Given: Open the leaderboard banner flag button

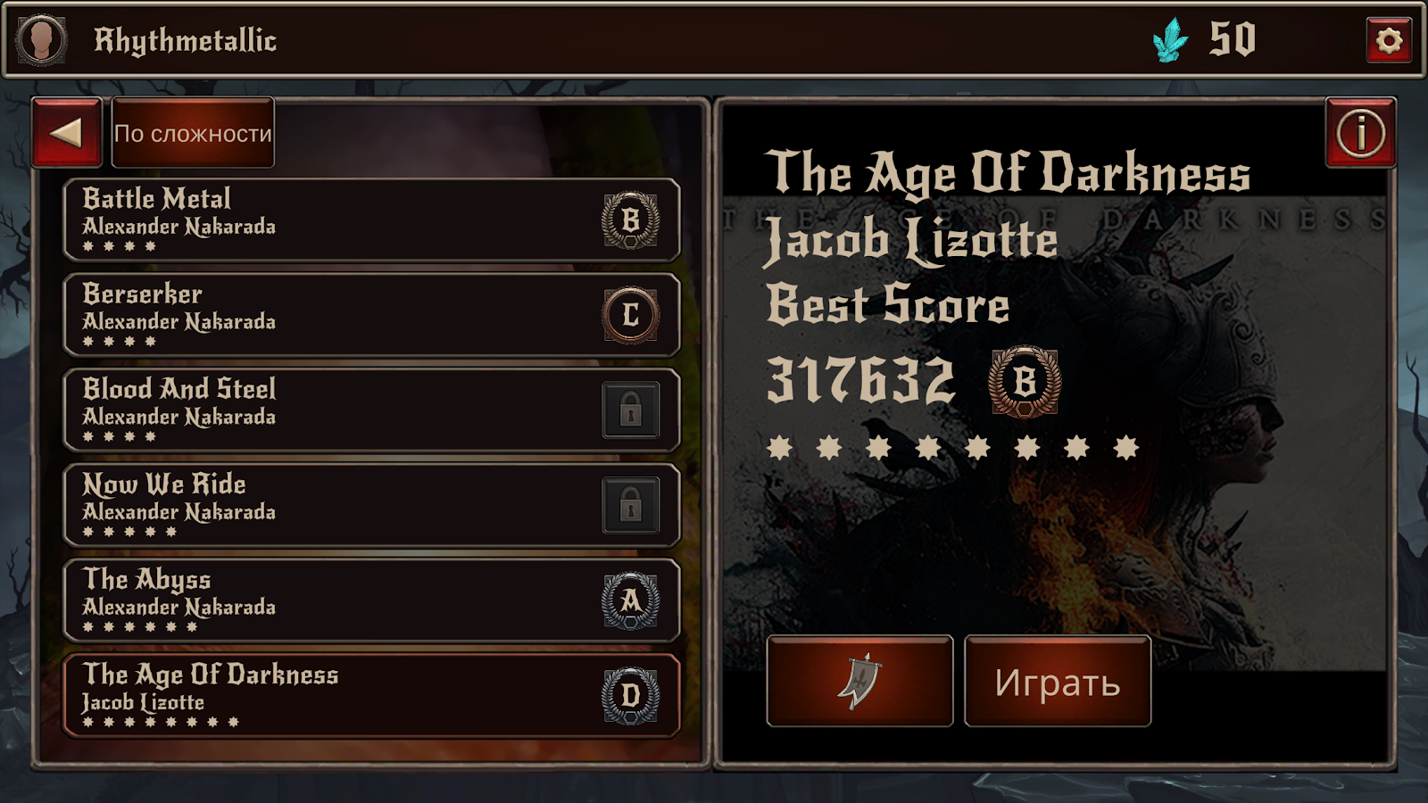Looking at the screenshot, I should pos(859,682).
